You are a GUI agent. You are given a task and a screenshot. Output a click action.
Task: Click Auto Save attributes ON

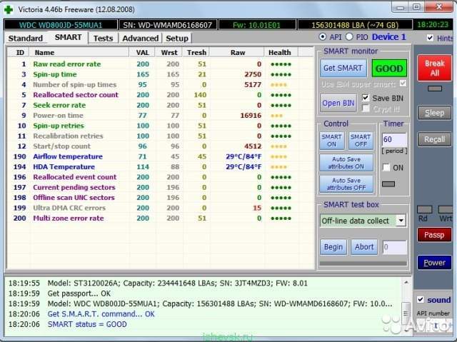[346, 162]
